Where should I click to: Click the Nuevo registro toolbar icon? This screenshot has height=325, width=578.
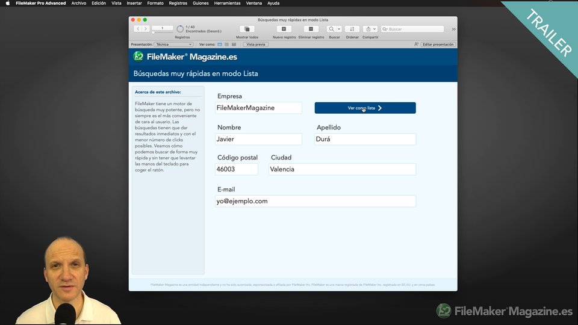tap(284, 29)
